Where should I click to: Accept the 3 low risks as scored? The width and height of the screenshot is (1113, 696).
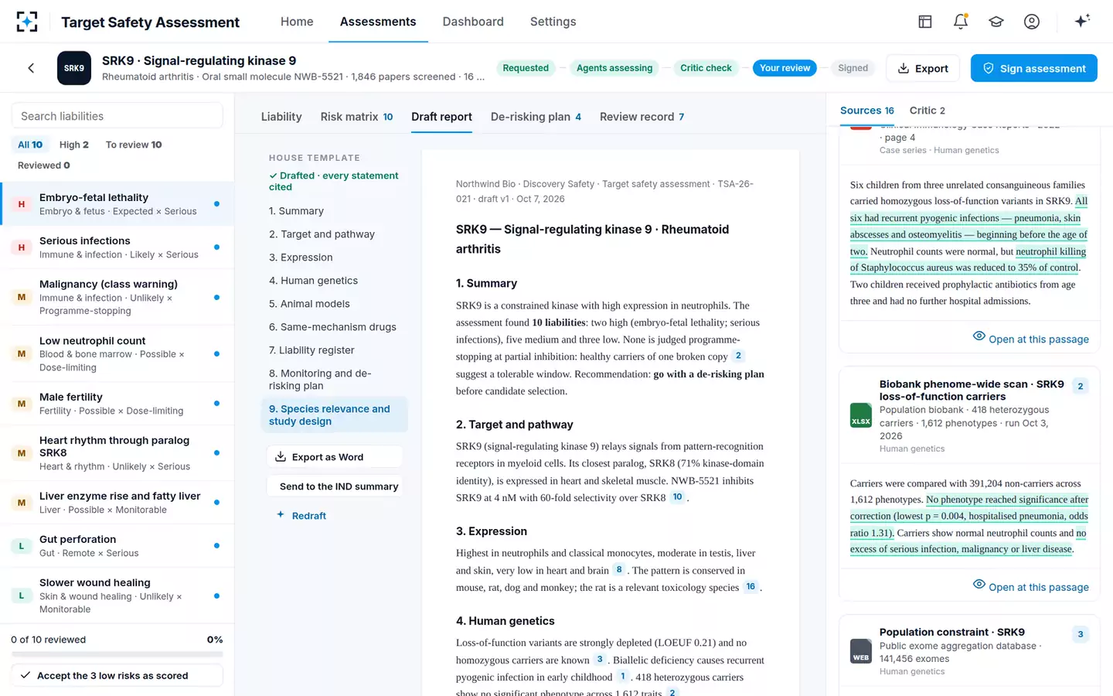tap(117, 675)
